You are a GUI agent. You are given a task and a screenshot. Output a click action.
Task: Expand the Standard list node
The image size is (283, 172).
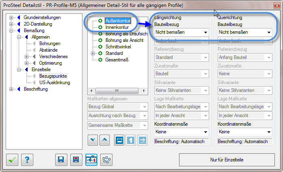point(93,54)
